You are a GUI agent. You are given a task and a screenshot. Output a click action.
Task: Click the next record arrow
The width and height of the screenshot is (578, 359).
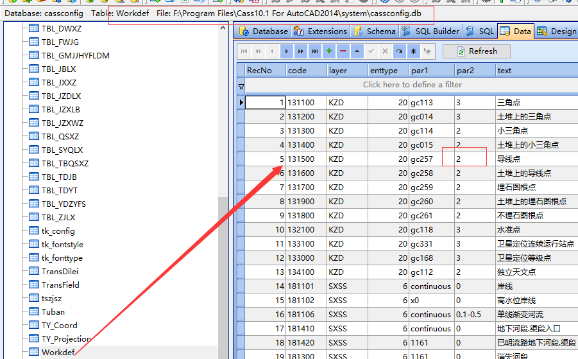click(x=286, y=51)
